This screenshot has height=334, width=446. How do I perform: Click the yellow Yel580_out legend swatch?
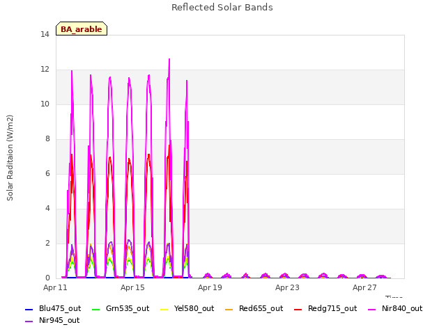164,309
